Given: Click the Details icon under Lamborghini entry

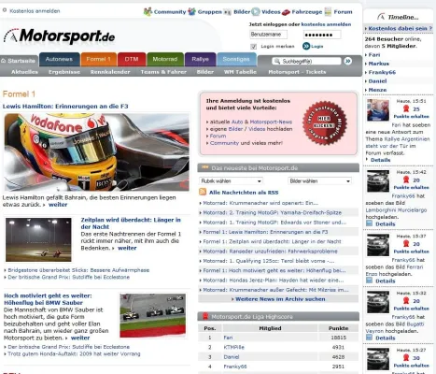Looking at the screenshot, I should coord(369,223).
